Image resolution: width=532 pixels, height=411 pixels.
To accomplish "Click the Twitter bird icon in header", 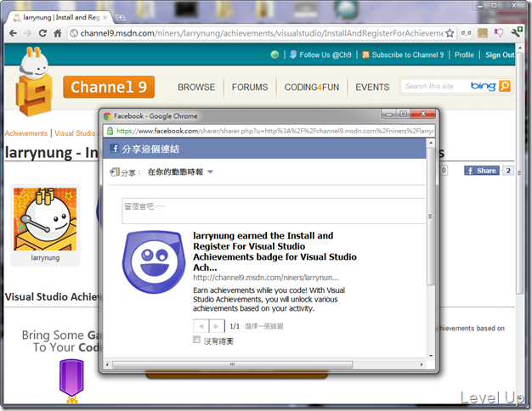I will tap(293, 54).
